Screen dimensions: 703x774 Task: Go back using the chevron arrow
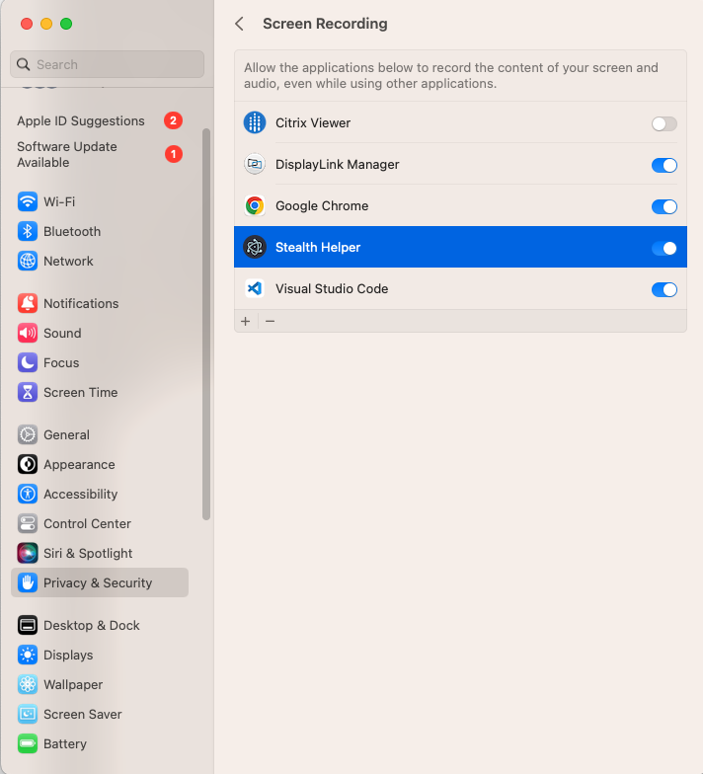coord(239,24)
